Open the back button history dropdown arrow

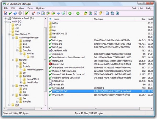point(74,13)
